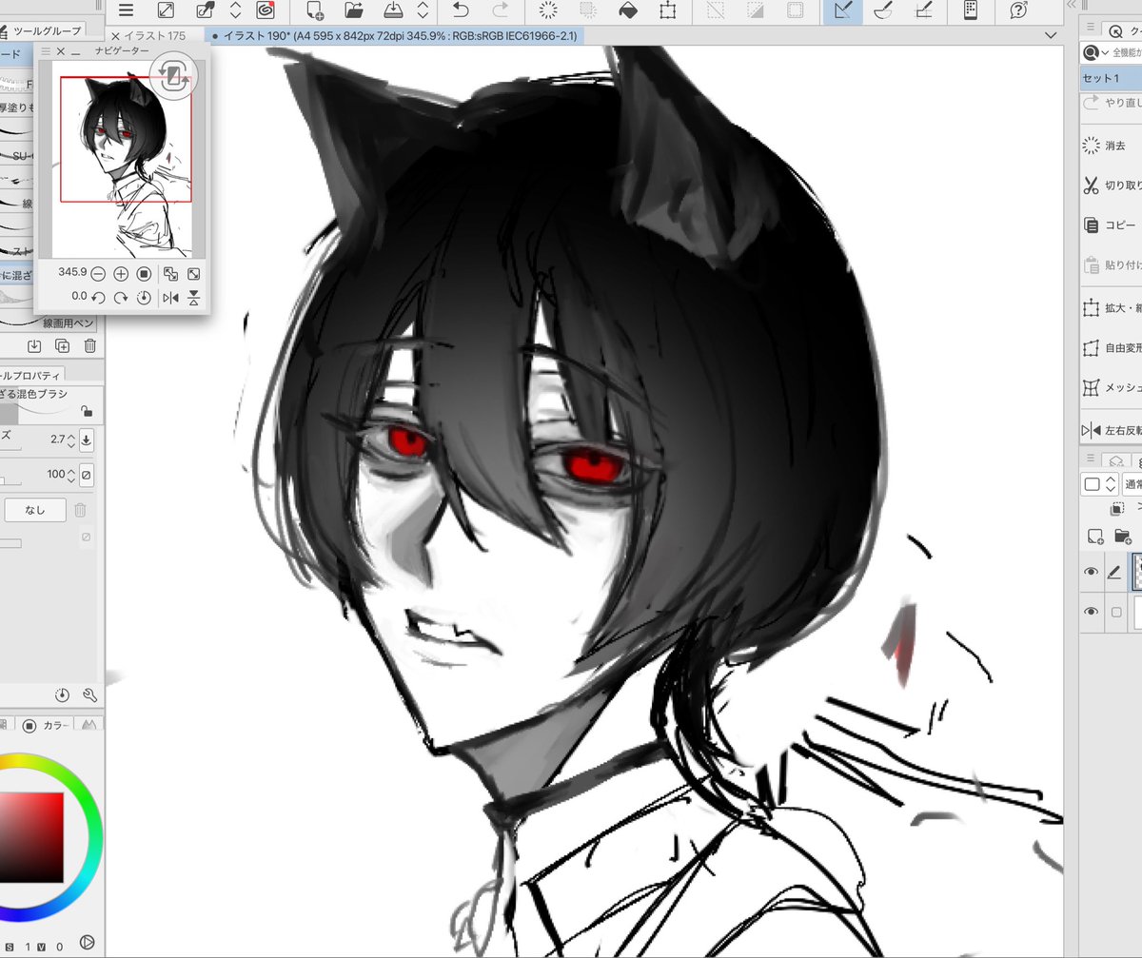Screen dimensions: 1142x958
Task: Open the smartphone companion mode icon
Action: [971, 10]
